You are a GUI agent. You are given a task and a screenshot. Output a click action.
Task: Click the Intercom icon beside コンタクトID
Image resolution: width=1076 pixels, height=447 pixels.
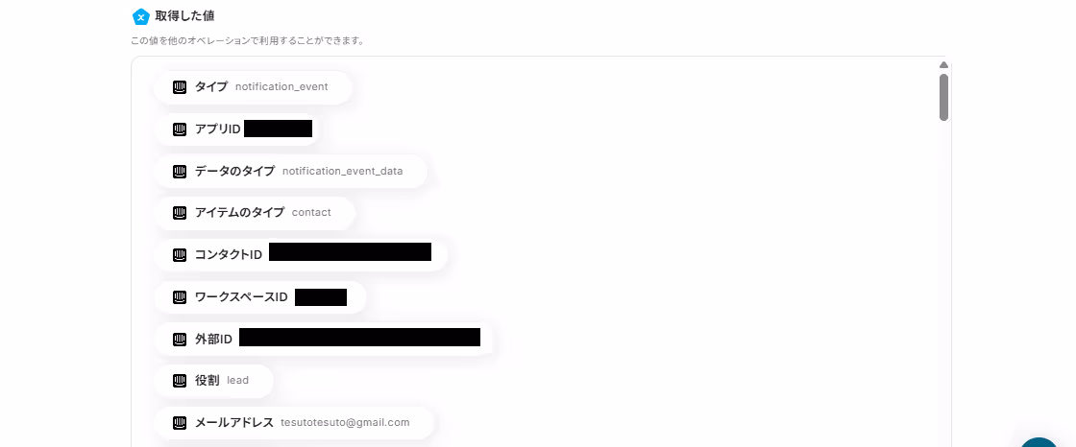[x=180, y=255]
